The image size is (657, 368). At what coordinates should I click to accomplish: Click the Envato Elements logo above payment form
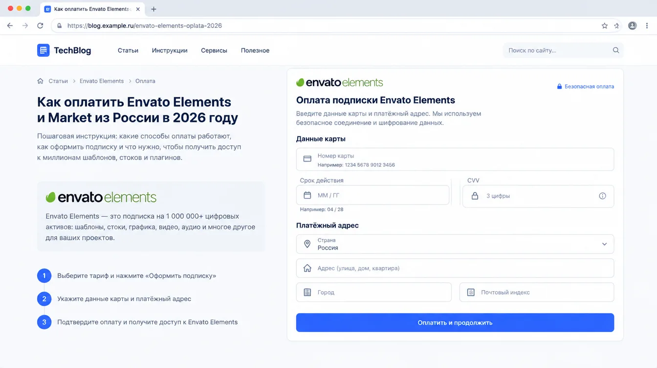coord(340,82)
